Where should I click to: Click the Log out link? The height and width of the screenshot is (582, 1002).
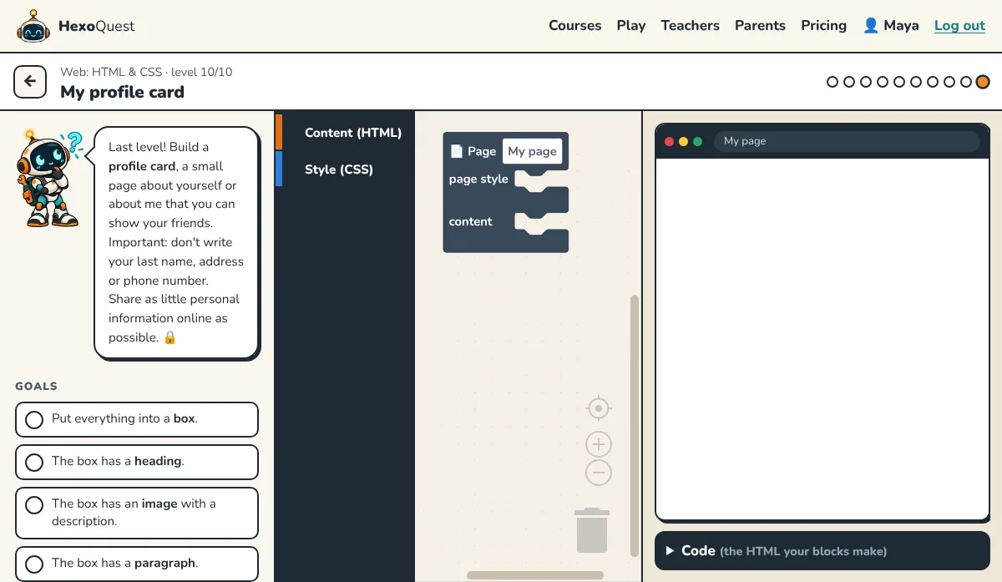(959, 26)
